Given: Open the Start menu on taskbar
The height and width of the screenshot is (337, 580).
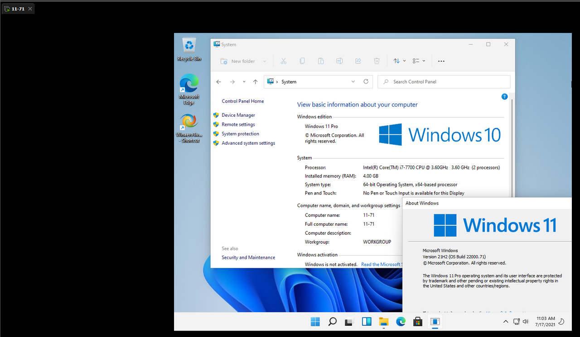Looking at the screenshot, I should point(315,322).
